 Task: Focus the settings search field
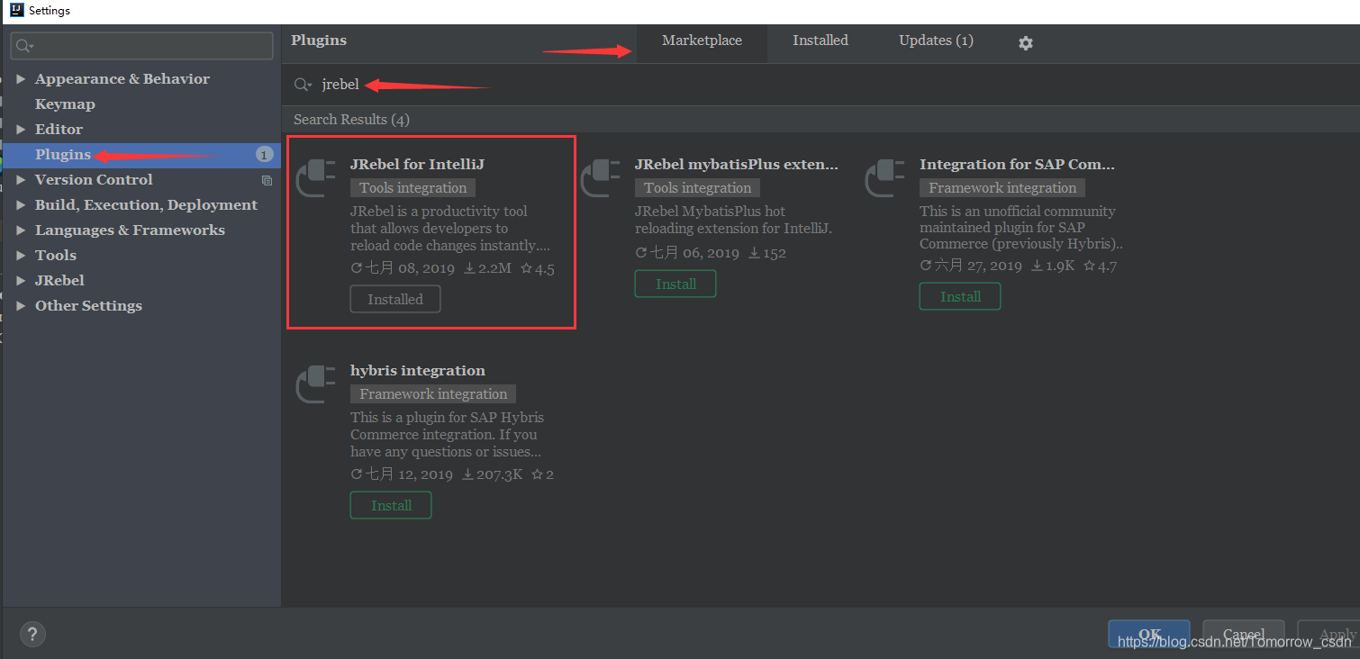pyautogui.click(x=141, y=46)
